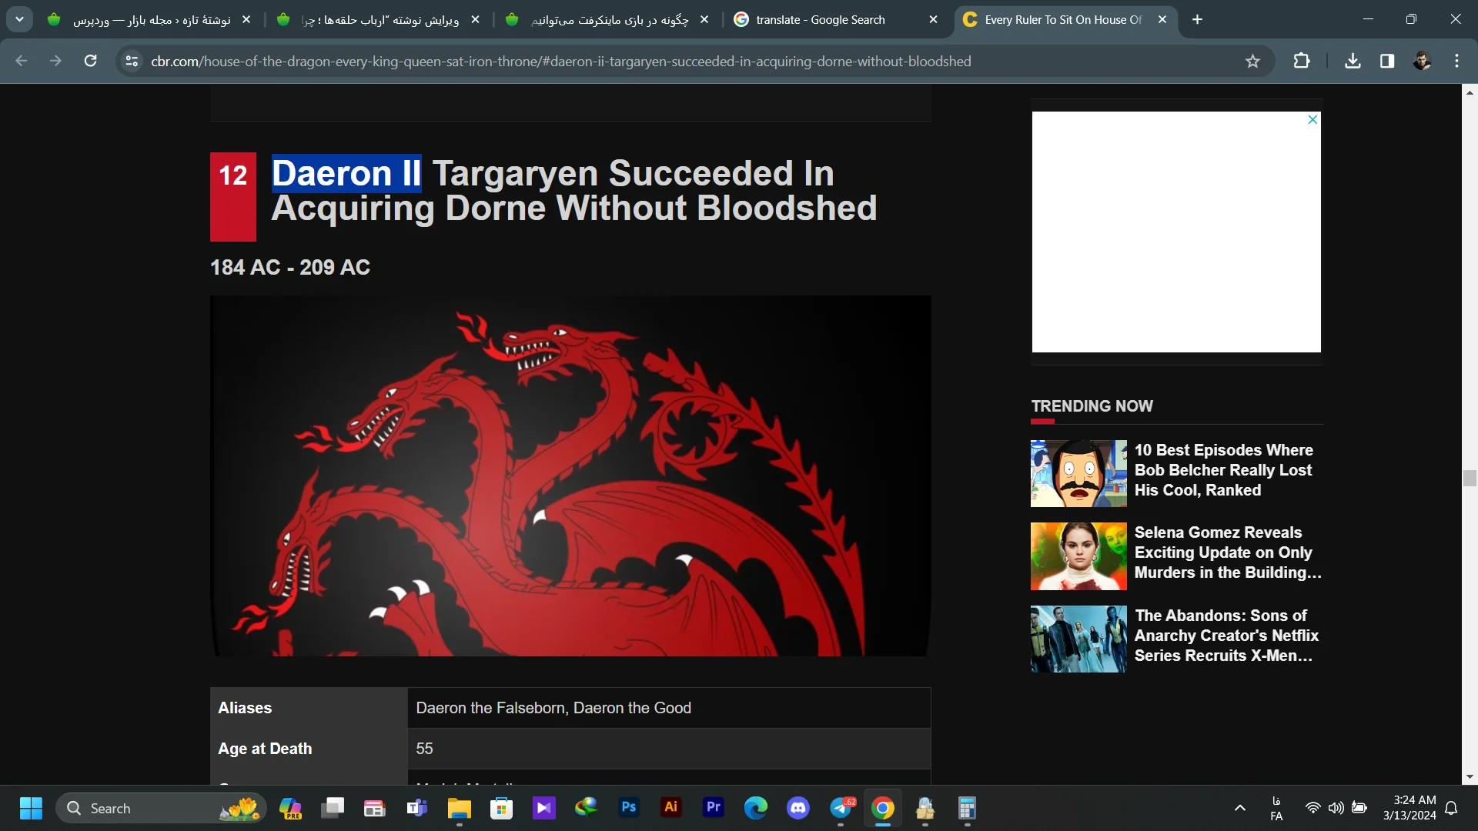Close the Every Ruler To Sit tab
The width and height of the screenshot is (1478, 831).
(x=1162, y=19)
